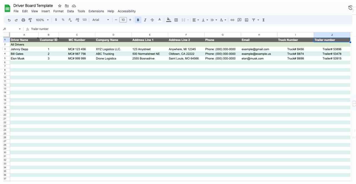This screenshot has width=356, height=184.
Task: Open the fill color picker
Action: pyautogui.click(x=169, y=20)
